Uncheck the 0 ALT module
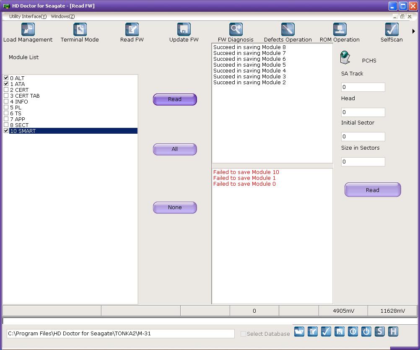The image size is (420, 350). tap(6, 78)
